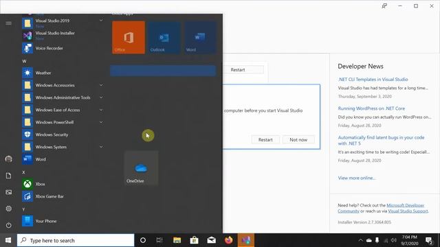Click the volume speaker tray icon

point(394,240)
